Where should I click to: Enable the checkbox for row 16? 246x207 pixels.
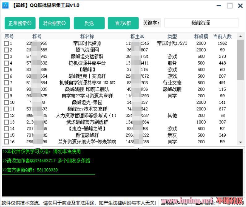(x=6, y=142)
